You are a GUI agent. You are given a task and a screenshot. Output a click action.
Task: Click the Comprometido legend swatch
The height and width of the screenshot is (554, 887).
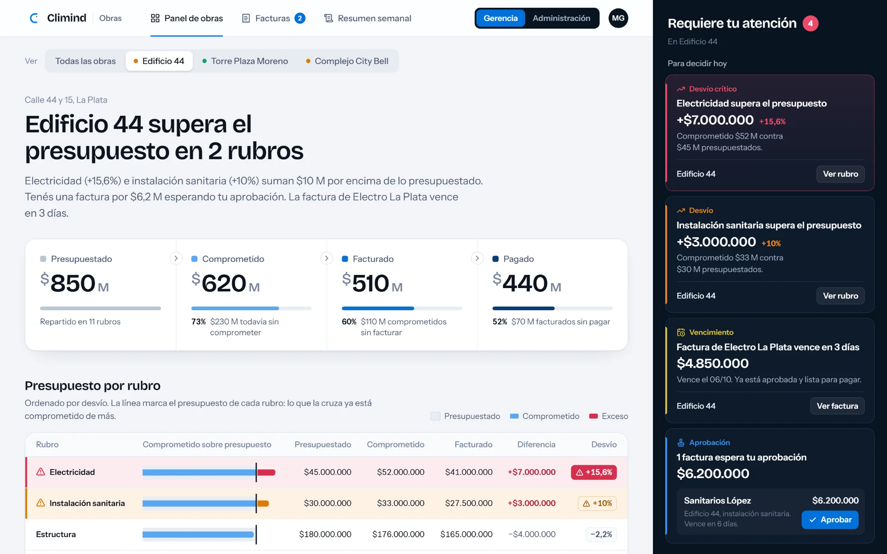(x=514, y=416)
